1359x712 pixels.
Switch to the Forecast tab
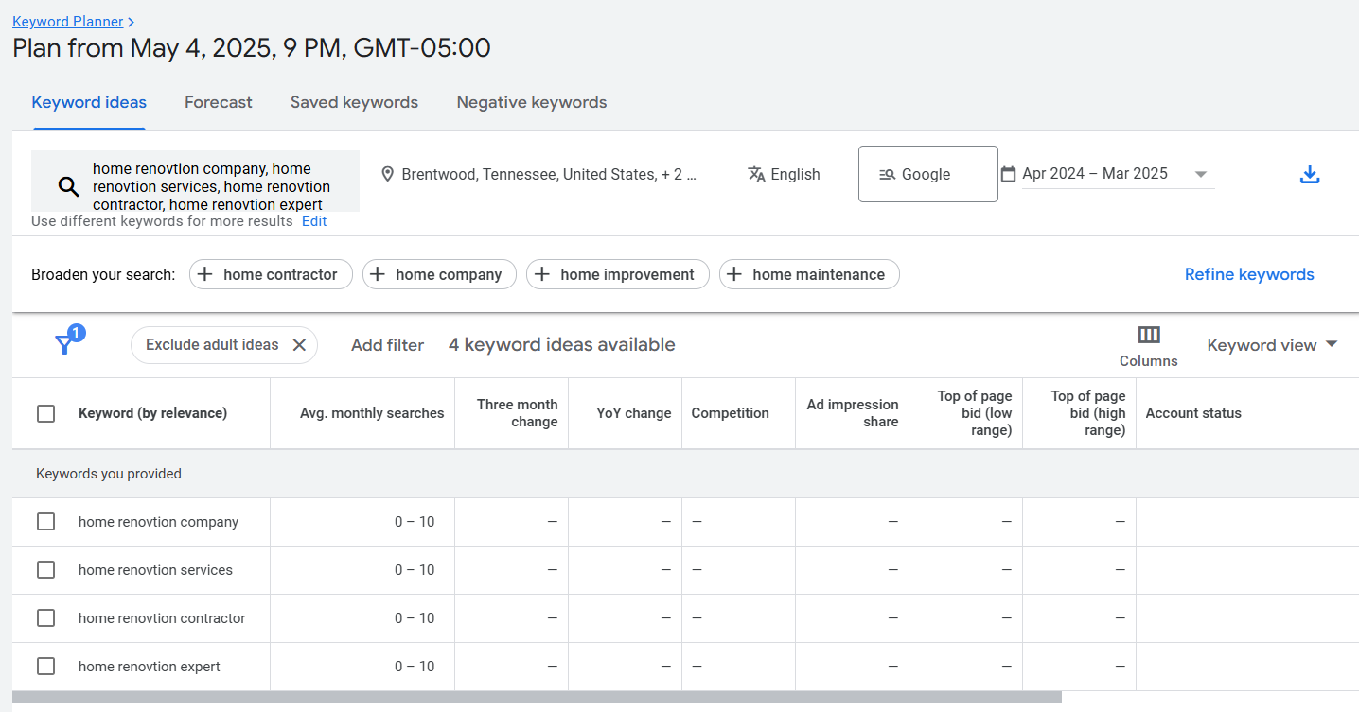pyautogui.click(x=218, y=102)
